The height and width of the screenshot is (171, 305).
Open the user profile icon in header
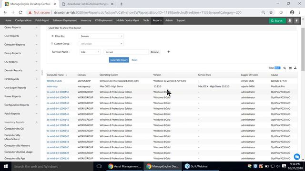(x=290, y=21)
